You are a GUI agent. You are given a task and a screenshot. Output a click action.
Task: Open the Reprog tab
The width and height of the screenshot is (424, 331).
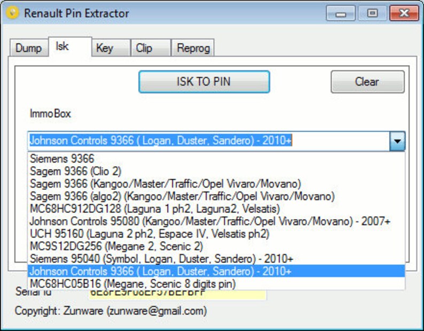click(193, 48)
